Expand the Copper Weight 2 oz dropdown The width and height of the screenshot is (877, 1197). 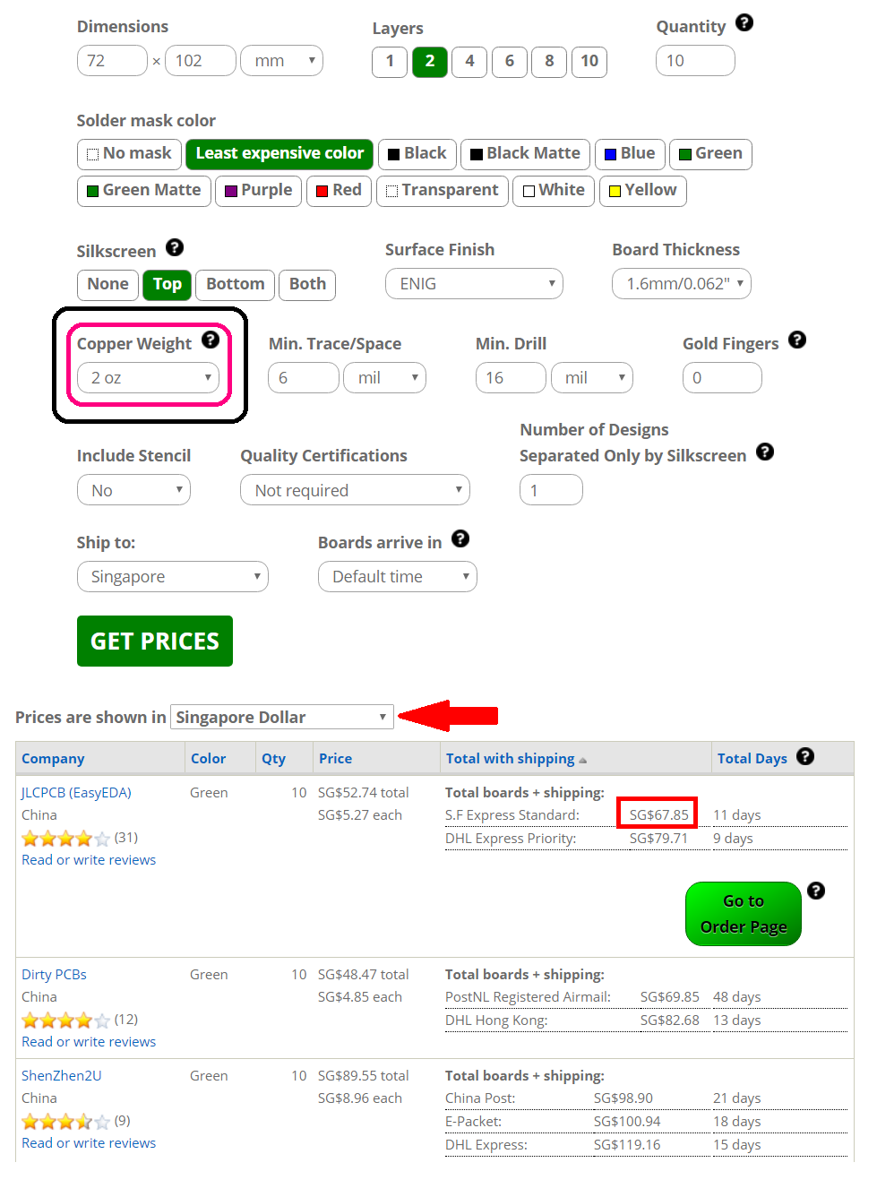149,378
